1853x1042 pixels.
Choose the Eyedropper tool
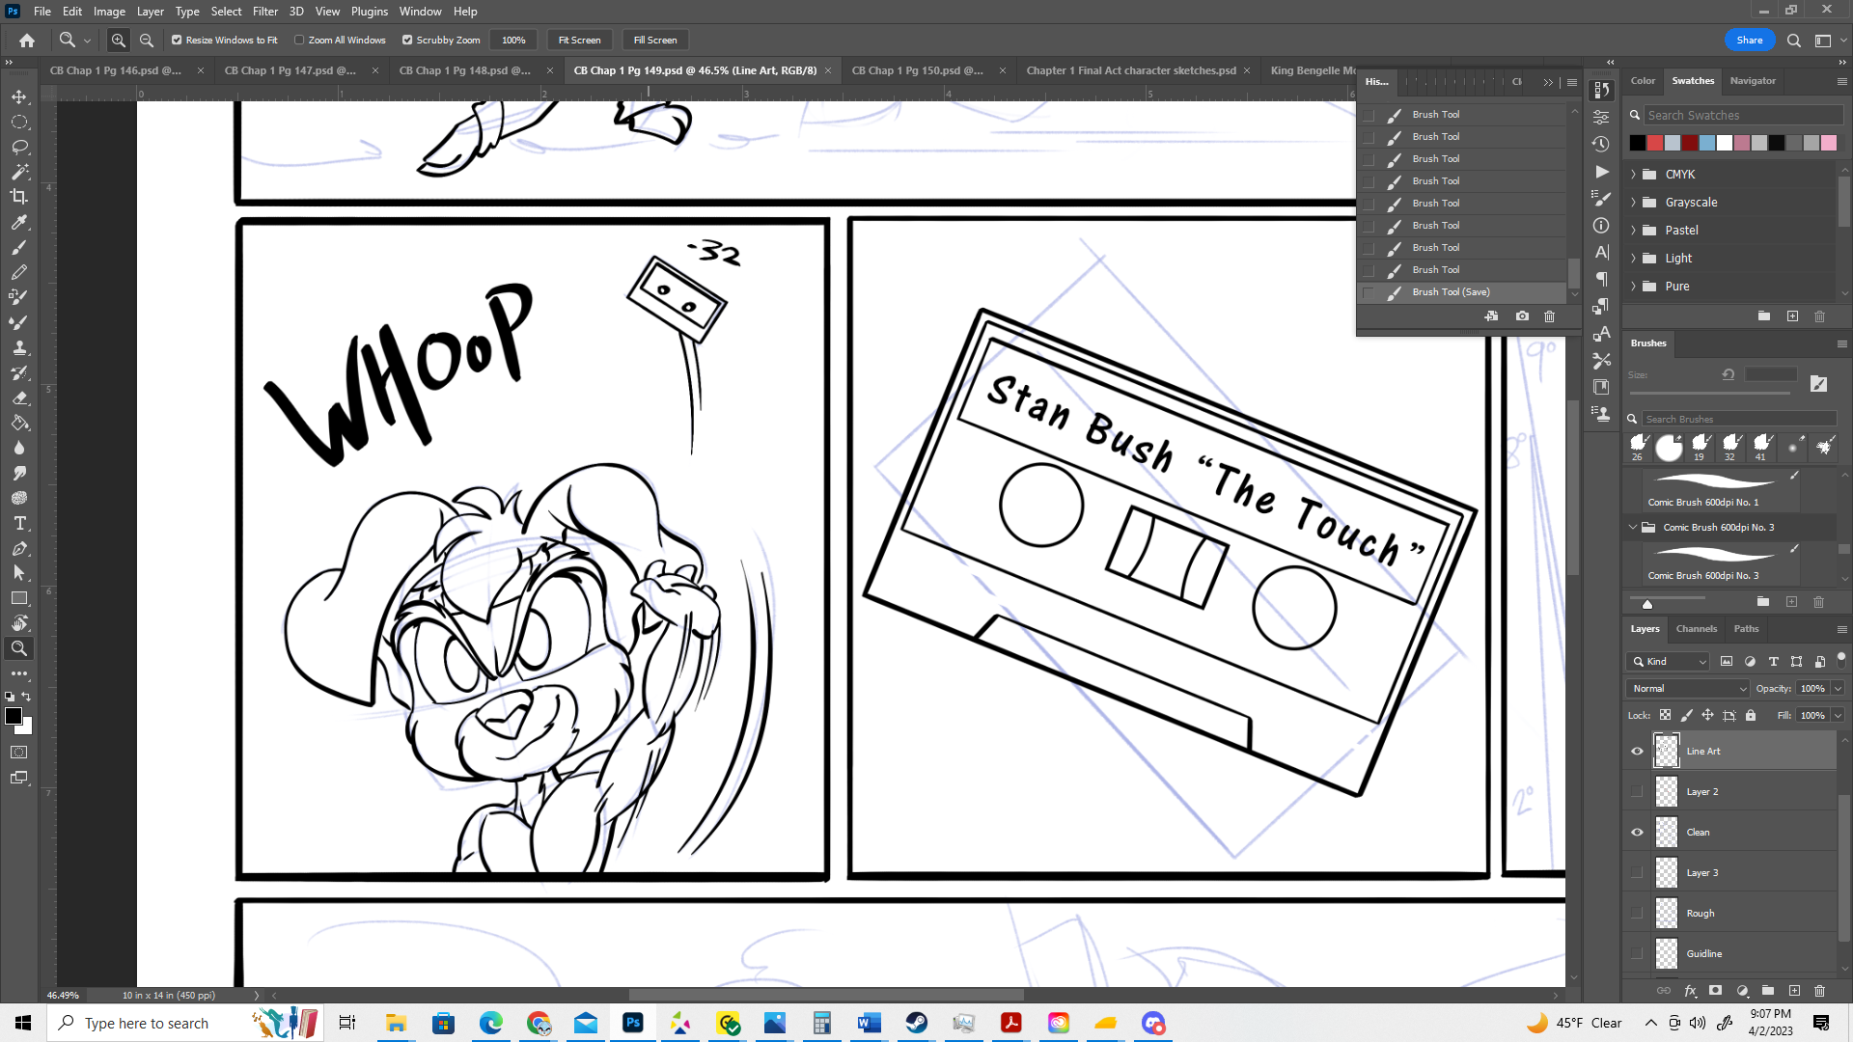pyautogui.click(x=19, y=222)
